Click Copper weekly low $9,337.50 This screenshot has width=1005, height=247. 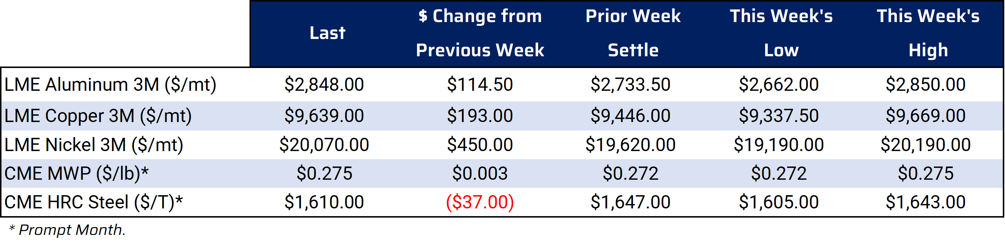779,116
